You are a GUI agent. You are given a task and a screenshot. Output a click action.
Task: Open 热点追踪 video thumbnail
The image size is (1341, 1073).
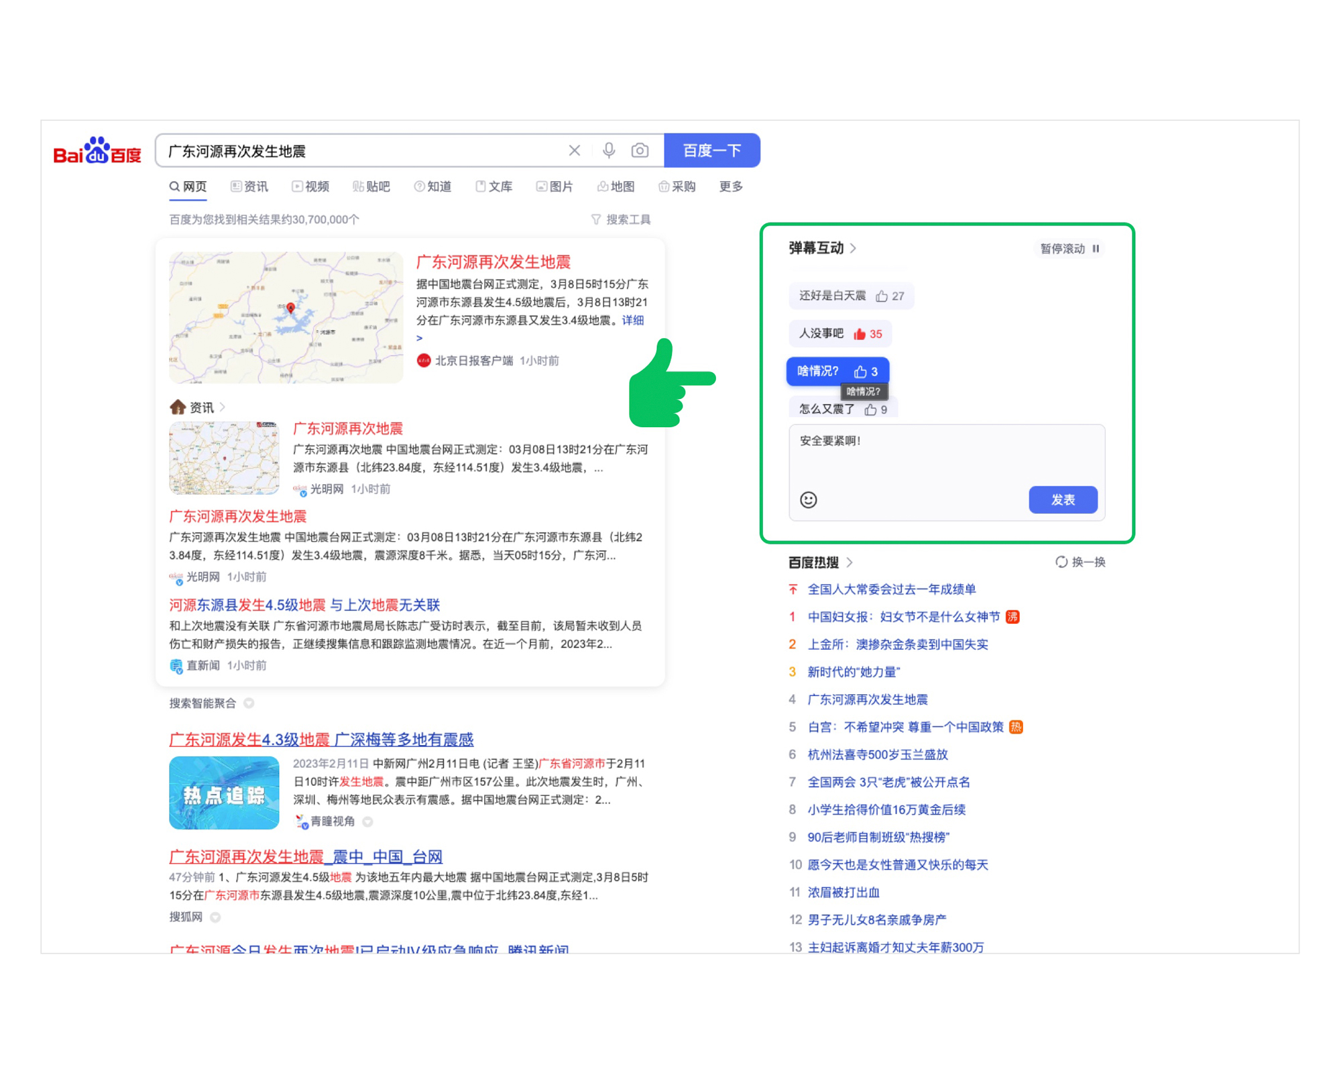pos(224,793)
